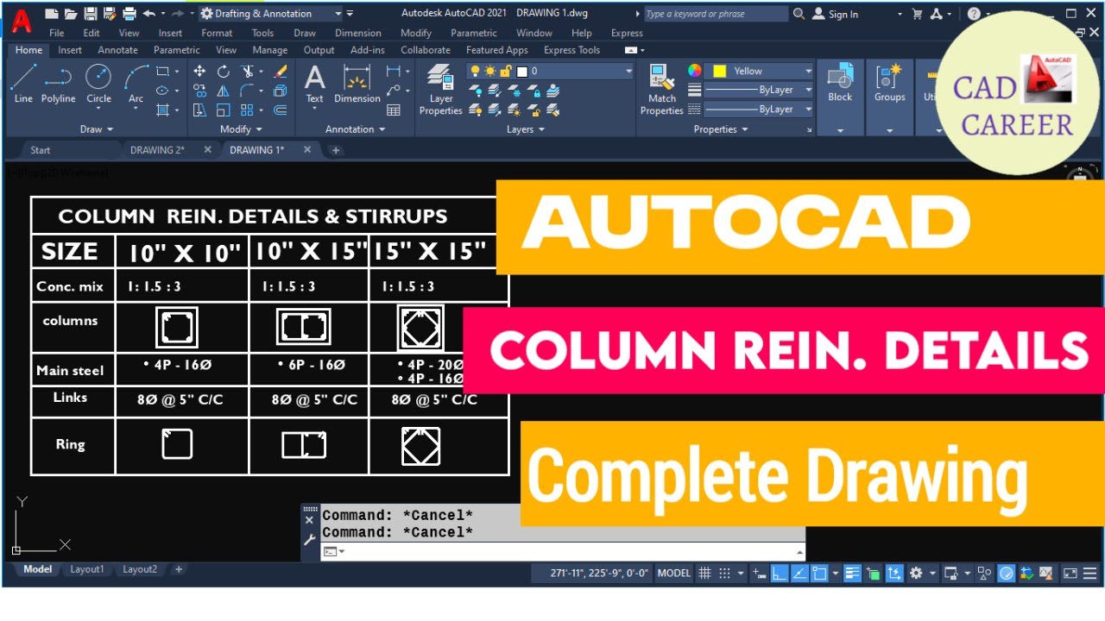This screenshot has height=621, width=1105.
Task: Select the Hatch tool icon
Action: pos(162,110)
